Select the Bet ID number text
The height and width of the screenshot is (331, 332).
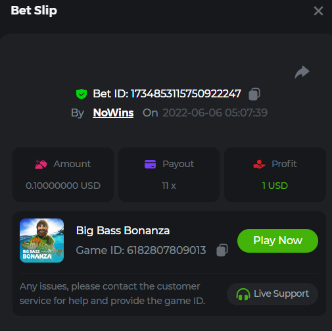point(186,94)
